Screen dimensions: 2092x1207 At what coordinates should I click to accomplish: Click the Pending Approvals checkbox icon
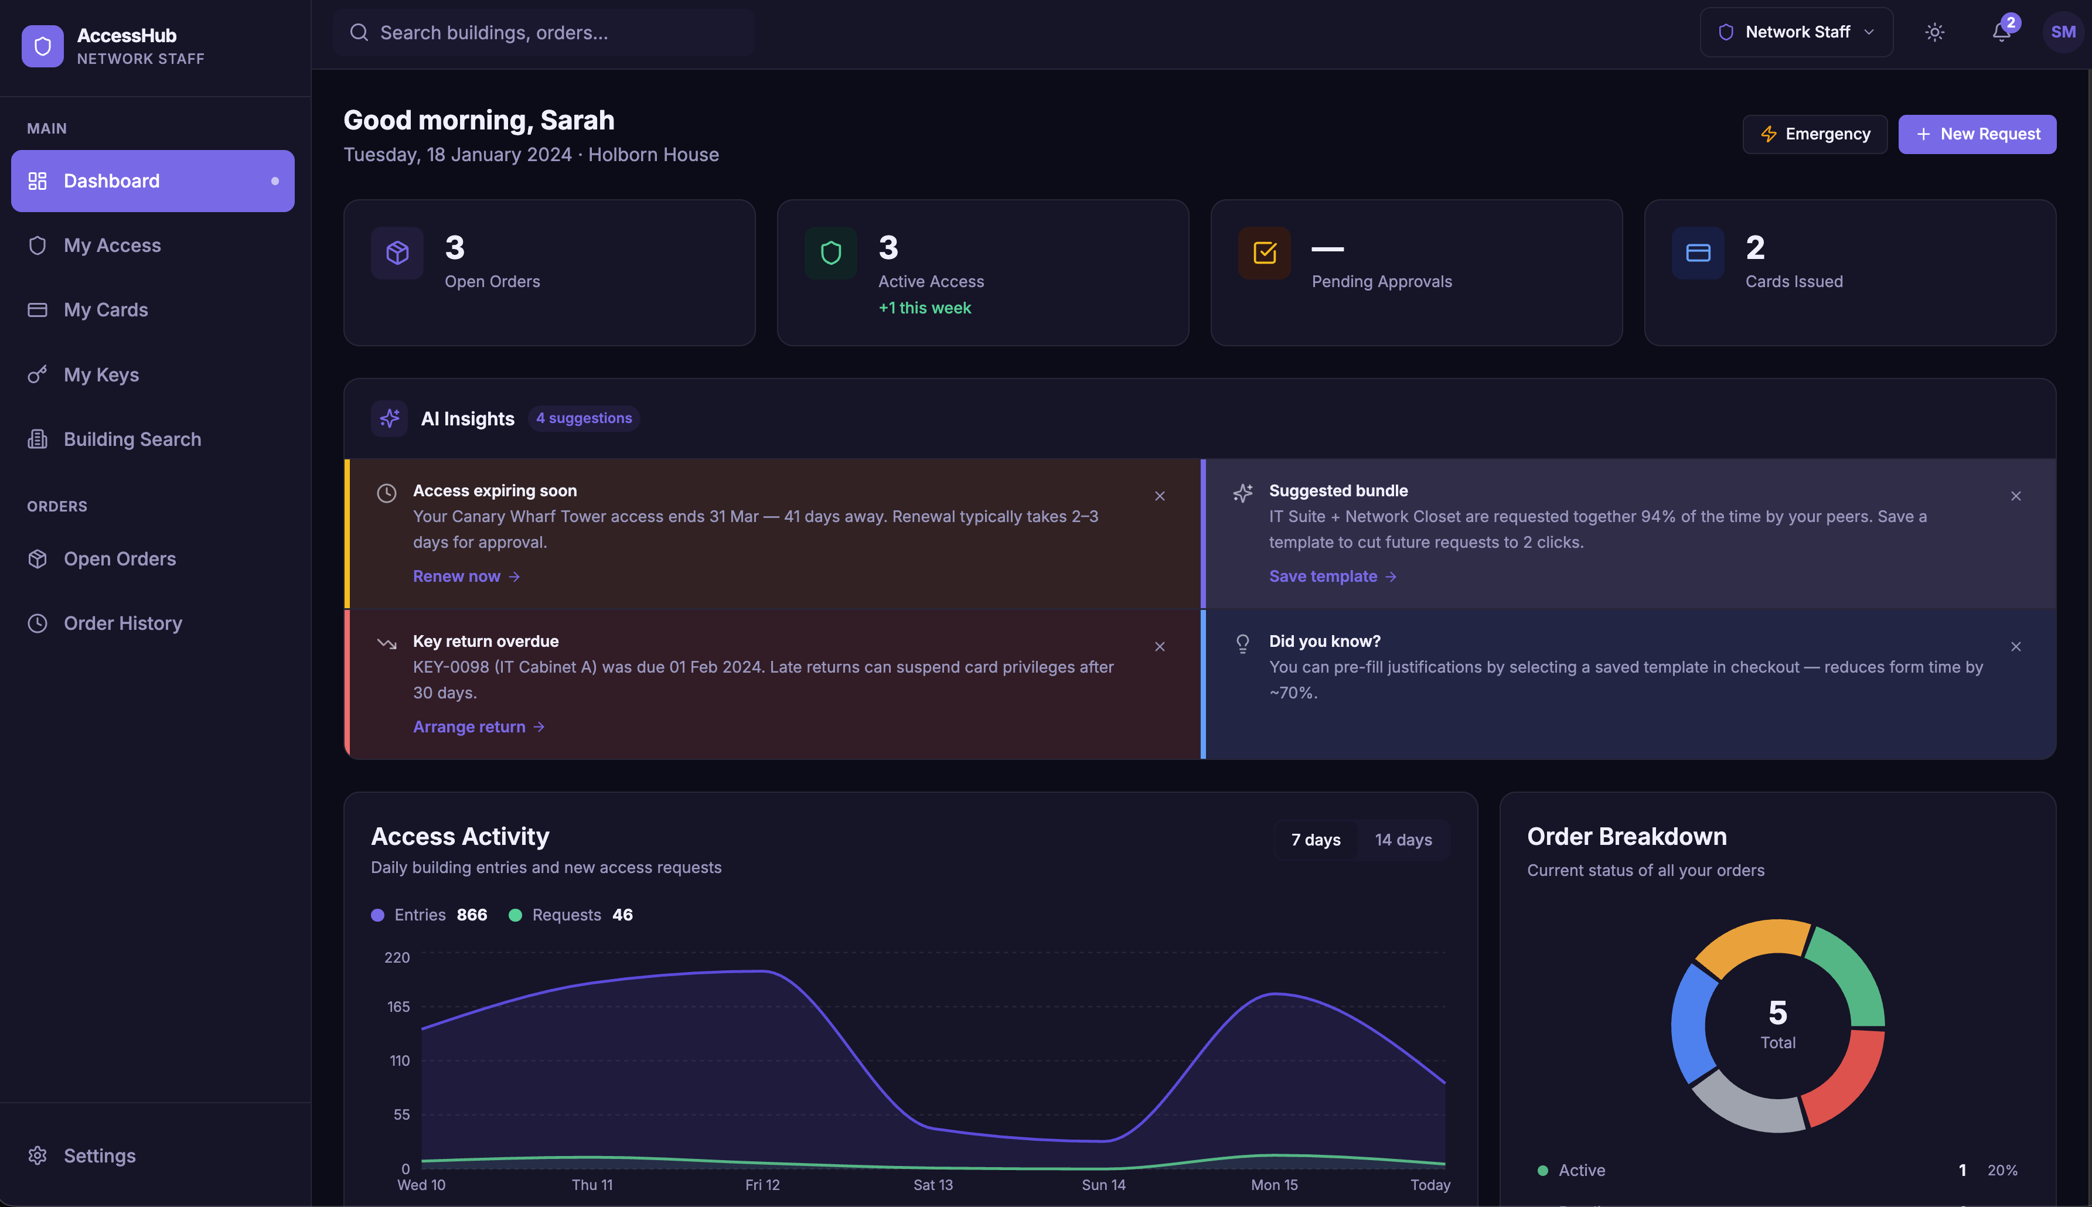pyautogui.click(x=1264, y=253)
